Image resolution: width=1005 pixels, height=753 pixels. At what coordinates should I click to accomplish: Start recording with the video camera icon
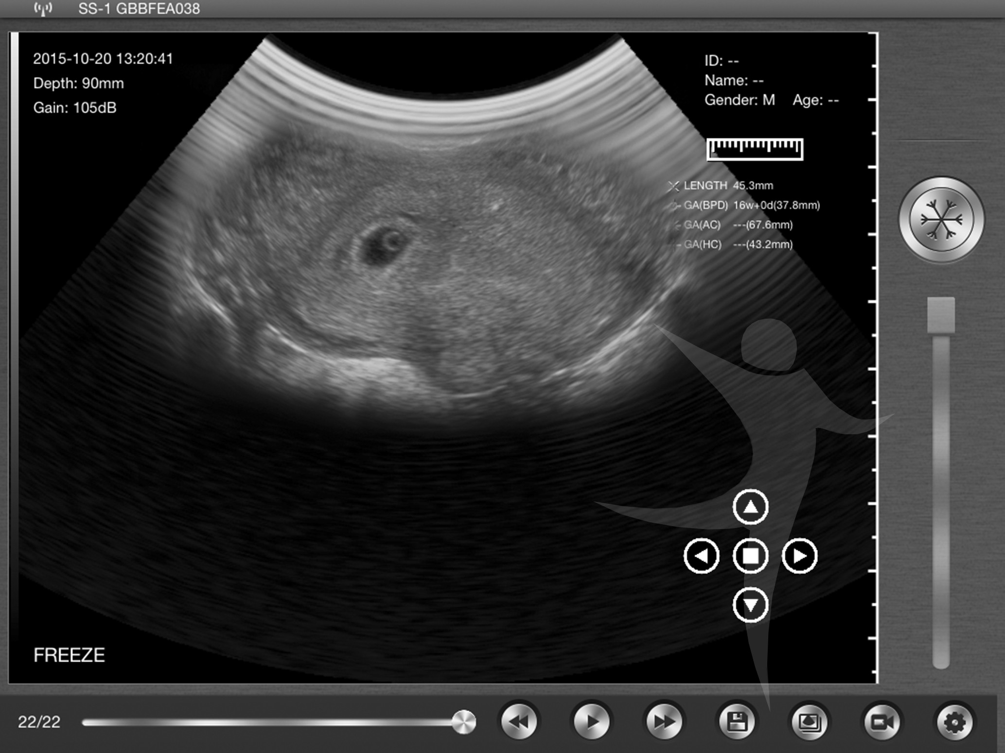tap(882, 722)
